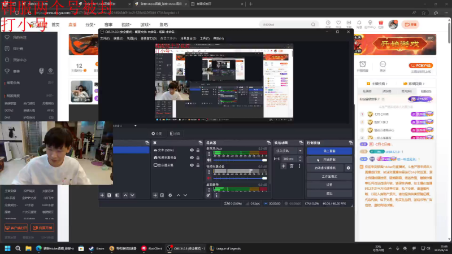Expand 视频 dropdown in Douyu navigation

pyautogui.click(x=126, y=25)
